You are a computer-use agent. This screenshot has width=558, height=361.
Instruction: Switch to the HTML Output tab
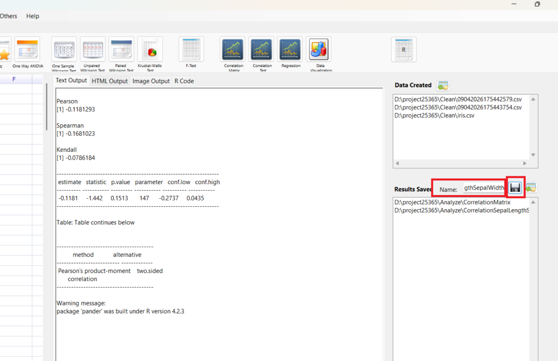110,81
